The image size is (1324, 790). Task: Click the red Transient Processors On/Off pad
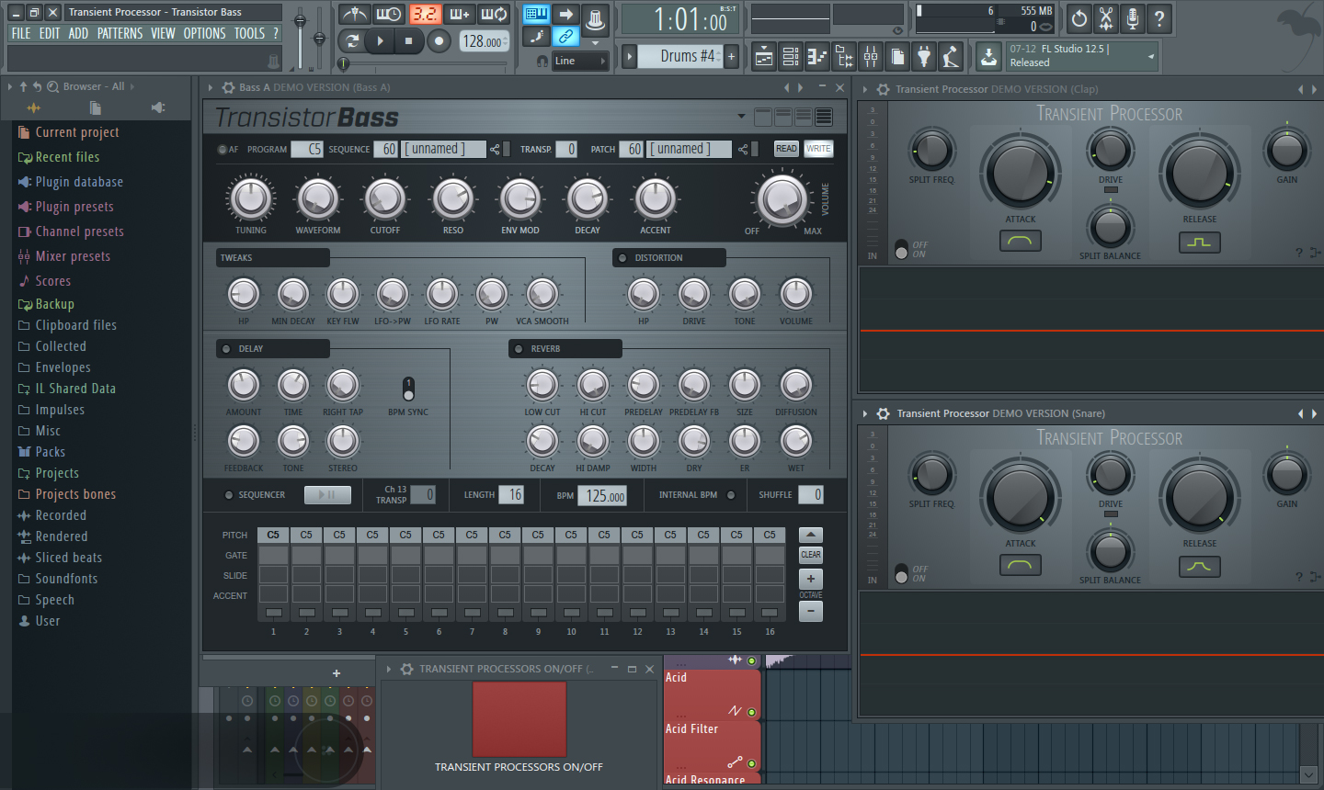[x=519, y=719]
